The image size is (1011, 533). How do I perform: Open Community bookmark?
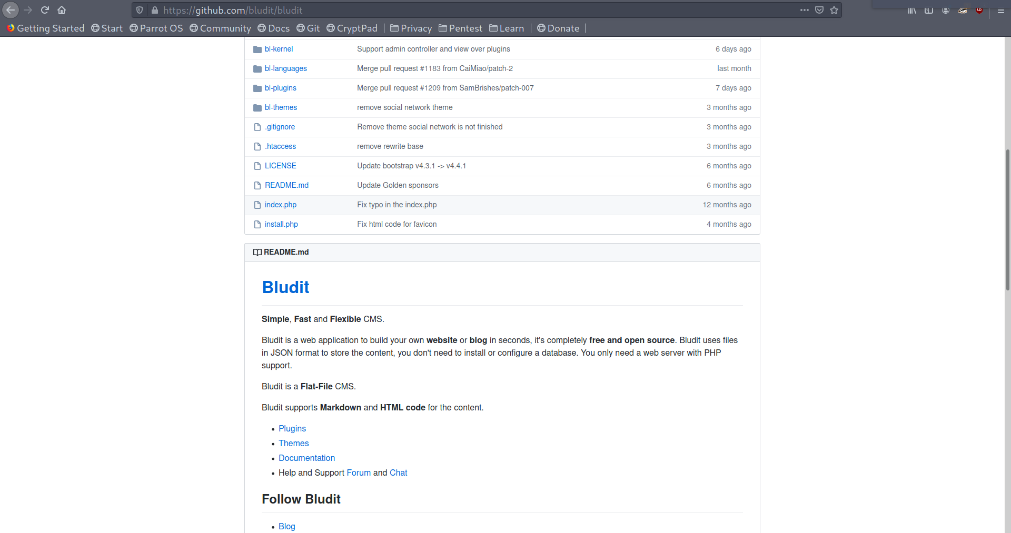coord(220,28)
